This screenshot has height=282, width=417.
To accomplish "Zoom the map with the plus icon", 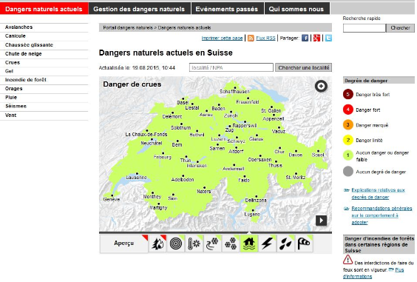I will [x=321, y=87].
